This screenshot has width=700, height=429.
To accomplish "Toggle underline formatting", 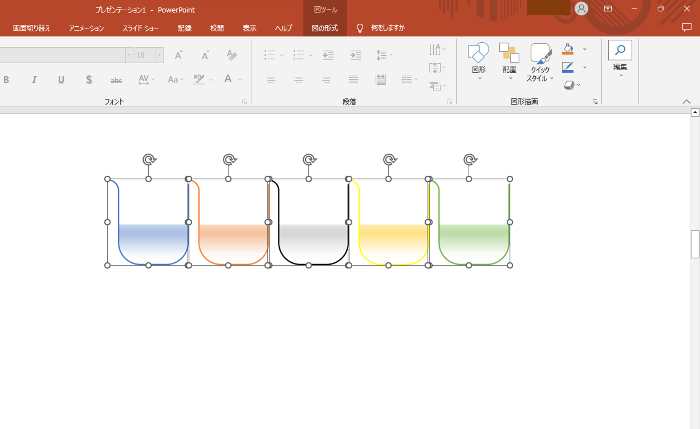I will 61,80.
